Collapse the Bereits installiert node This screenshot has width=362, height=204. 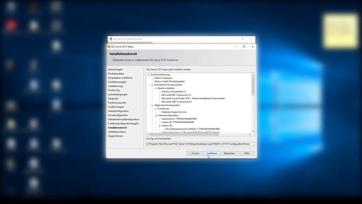click(156, 88)
